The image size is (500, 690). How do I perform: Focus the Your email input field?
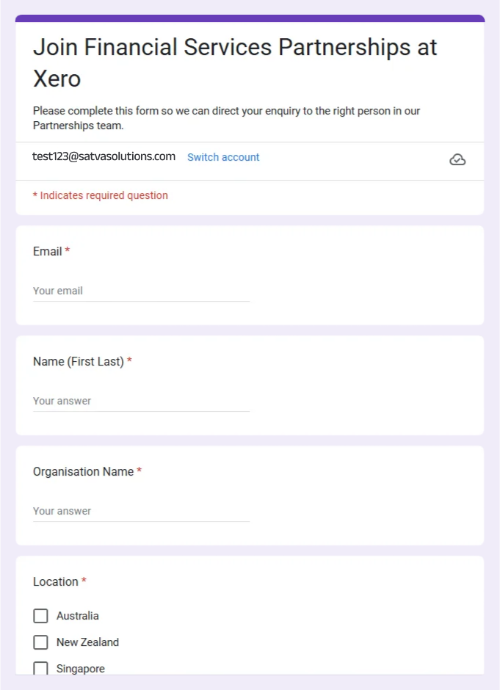click(x=141, y=291)
